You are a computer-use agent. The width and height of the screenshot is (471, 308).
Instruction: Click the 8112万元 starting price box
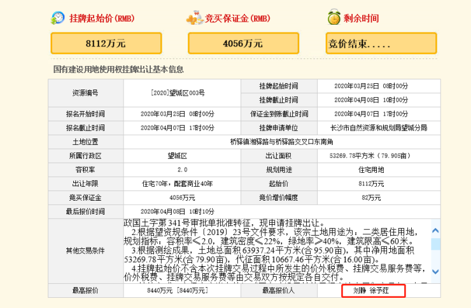(x=106, y=43)
